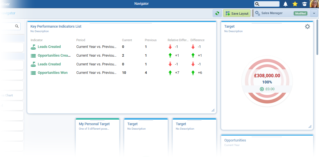Sort by the Indicator column header

[x=37, y=40]
